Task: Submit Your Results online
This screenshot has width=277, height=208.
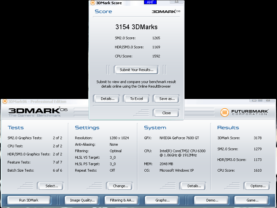Action: tap(136, 70)
